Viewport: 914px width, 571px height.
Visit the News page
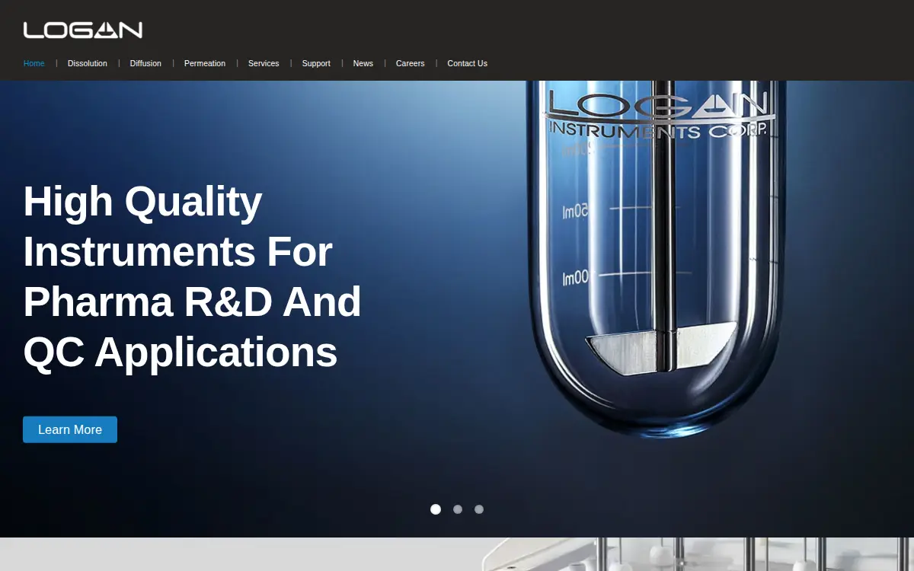click(x=363, y=63)
